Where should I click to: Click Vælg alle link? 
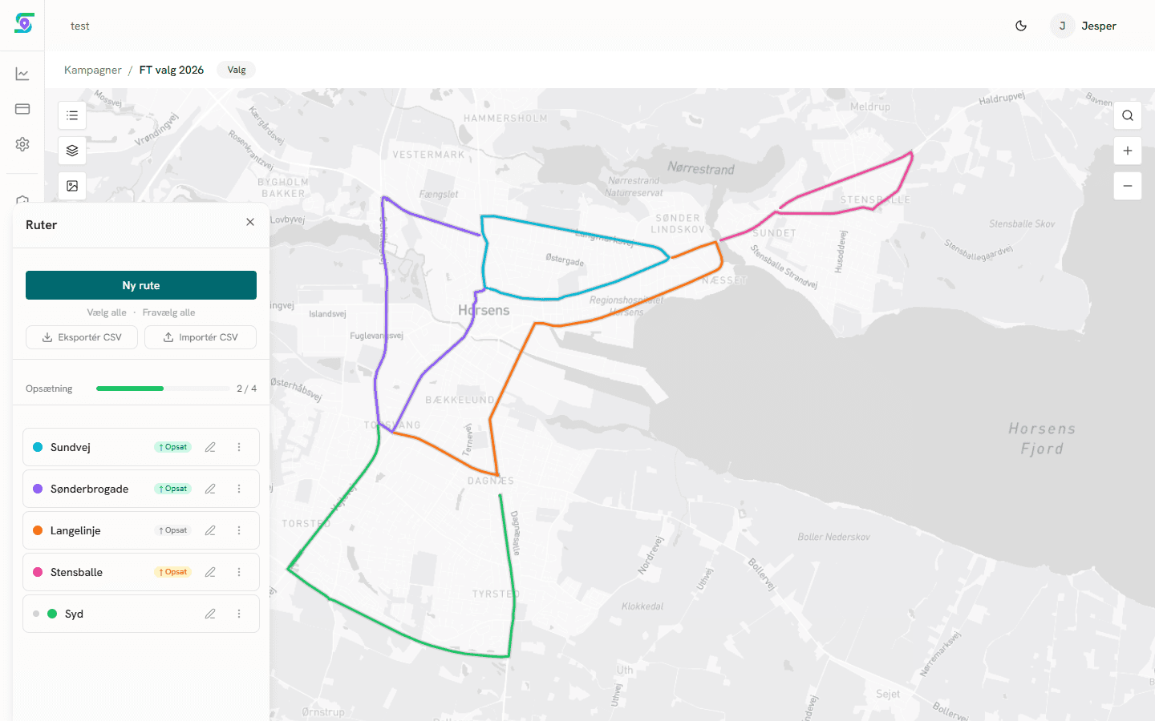(x=107, y=312)
